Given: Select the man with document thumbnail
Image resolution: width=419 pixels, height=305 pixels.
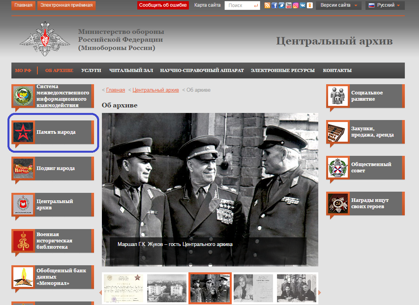Looking at the screenshot, I should (253, 288).
